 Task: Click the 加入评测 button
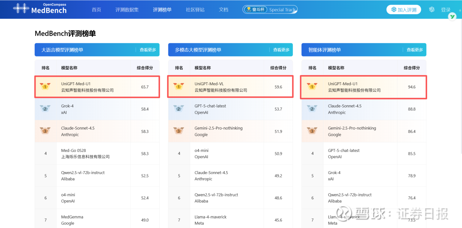tap(404, 10)
